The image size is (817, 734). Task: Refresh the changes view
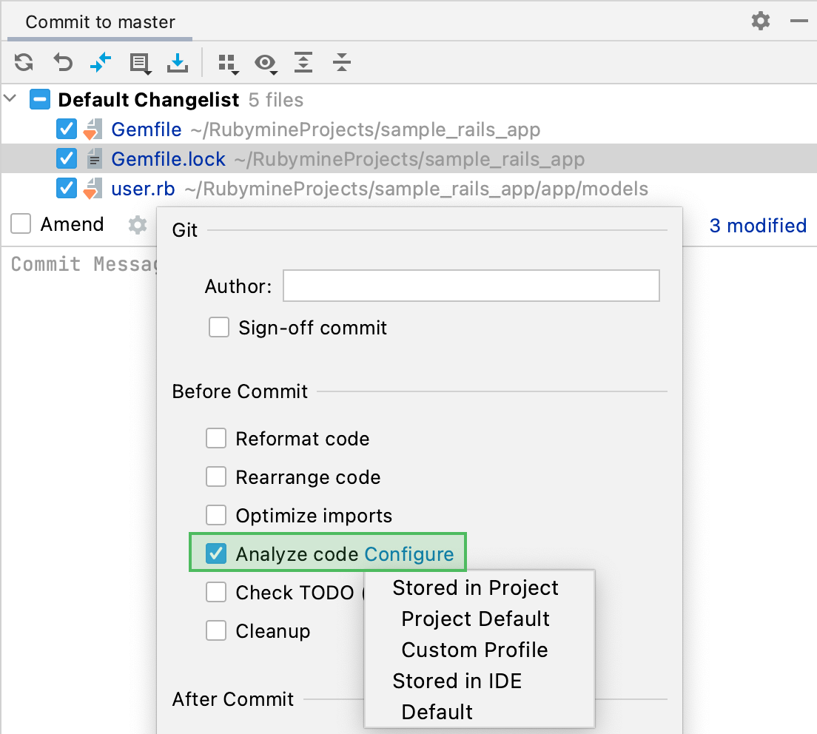coord(23,63)
